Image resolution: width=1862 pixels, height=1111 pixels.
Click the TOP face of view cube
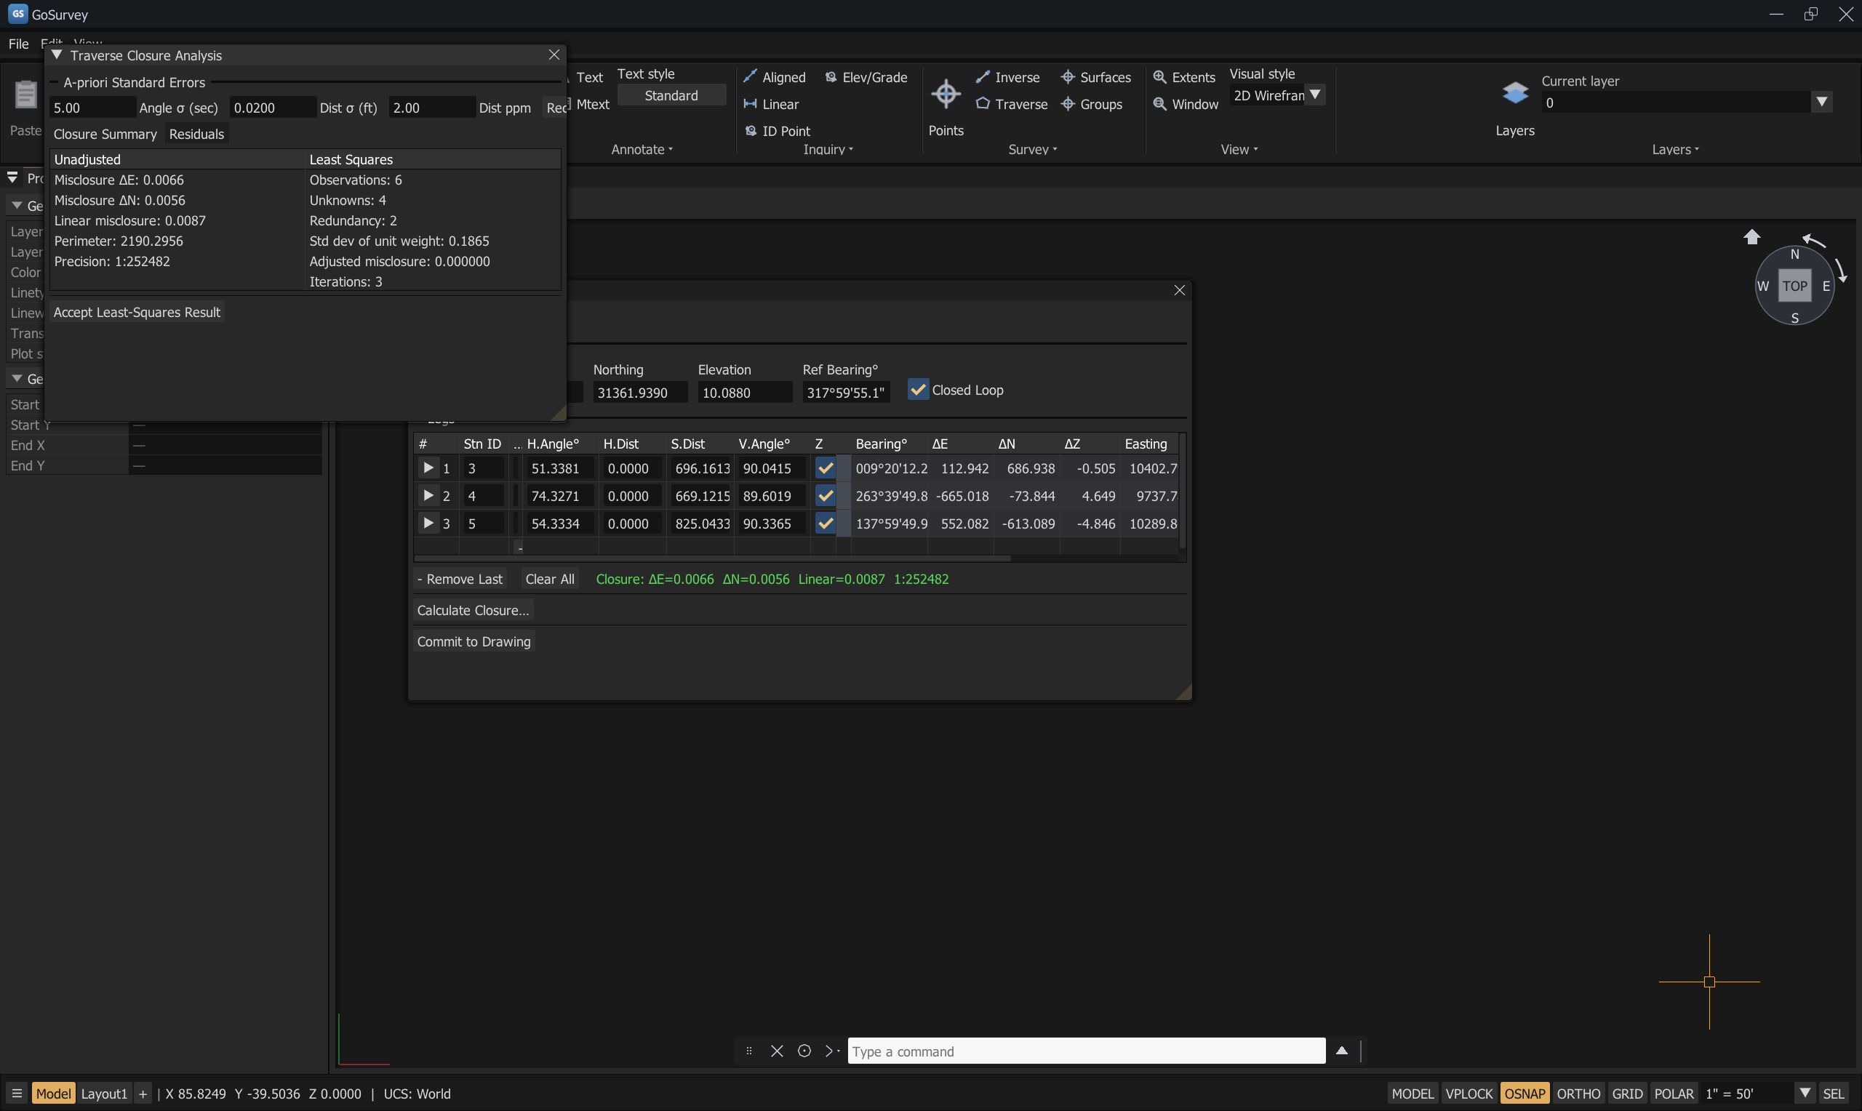click(x=1794, y=286)
